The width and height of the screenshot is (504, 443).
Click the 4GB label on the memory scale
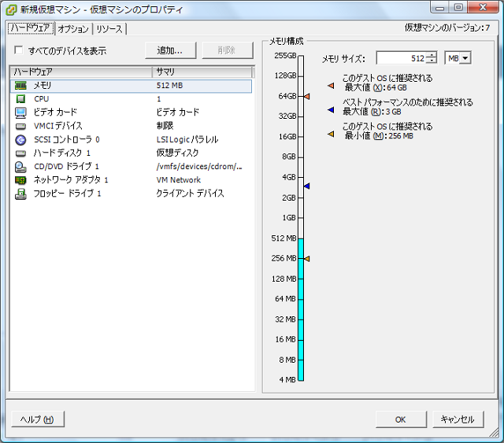(289, 177)
